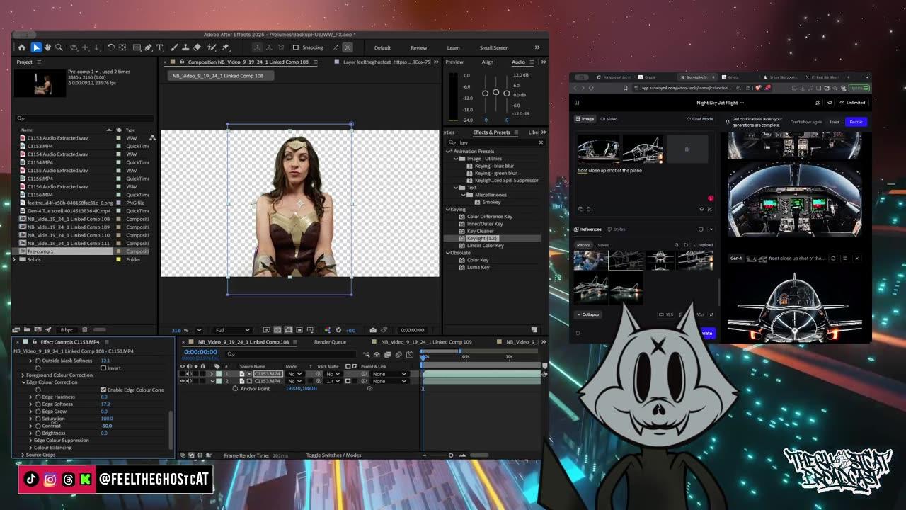The image size is (906, 510).
Task: Expand Foreground Colour Correction group
Action: (23, 375)
